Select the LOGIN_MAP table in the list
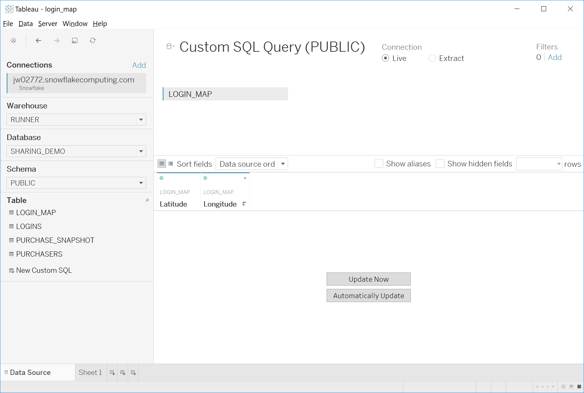584x393 pixels. (x=36, y=213)
